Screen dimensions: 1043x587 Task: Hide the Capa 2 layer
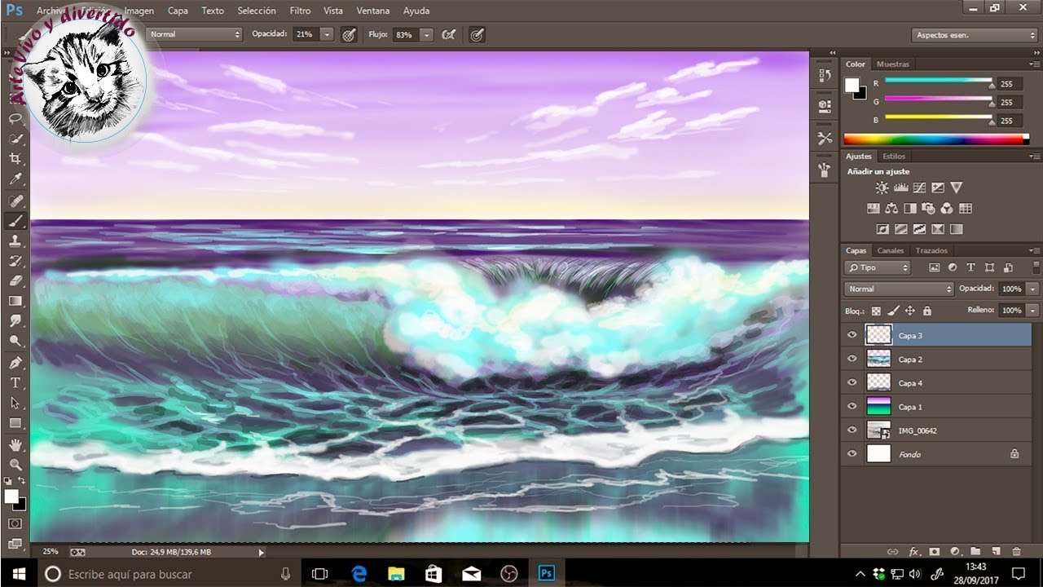pos(852,359)
